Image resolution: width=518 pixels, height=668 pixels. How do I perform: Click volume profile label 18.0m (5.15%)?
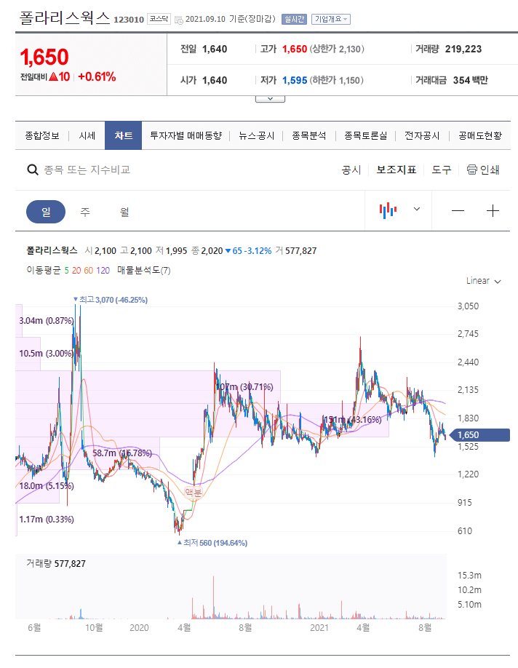tap(47, 485)
